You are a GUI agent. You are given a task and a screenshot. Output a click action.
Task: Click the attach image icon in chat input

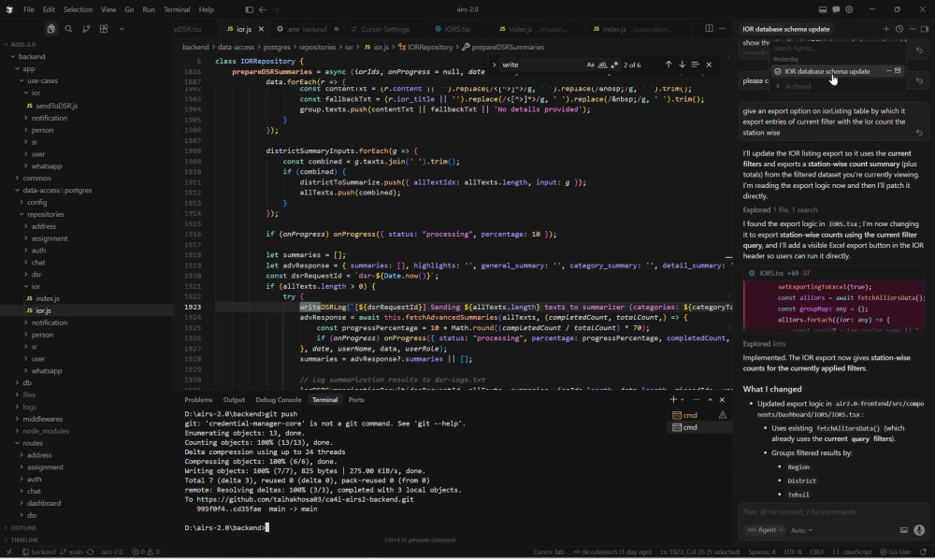coord(904,530)
